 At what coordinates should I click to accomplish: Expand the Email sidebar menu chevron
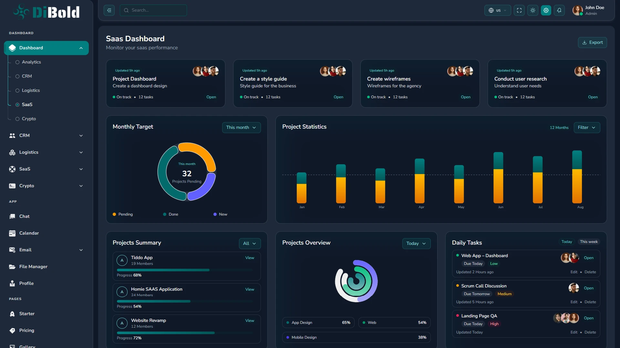[x=81, y=250]
